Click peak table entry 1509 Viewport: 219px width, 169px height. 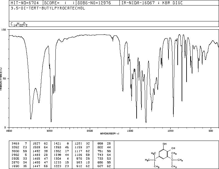(x=40, y=147)
